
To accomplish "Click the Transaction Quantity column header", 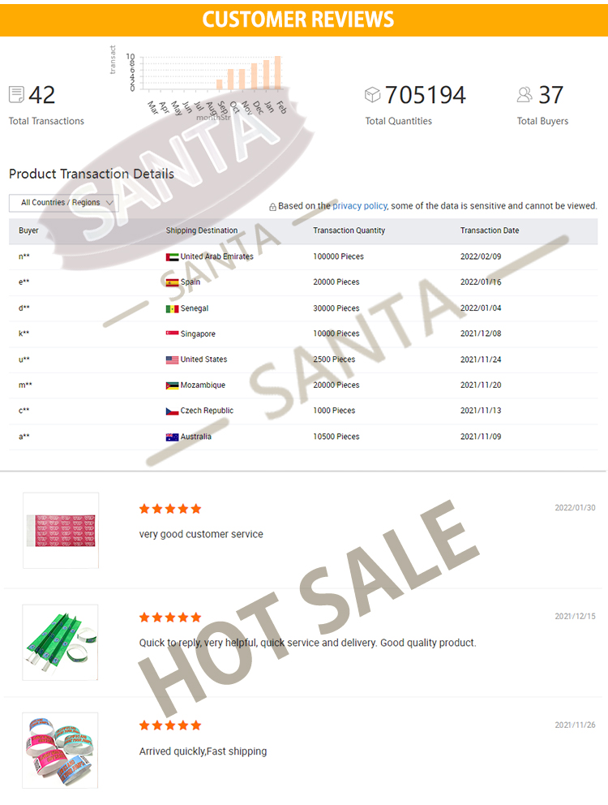I will pos(349,230).
